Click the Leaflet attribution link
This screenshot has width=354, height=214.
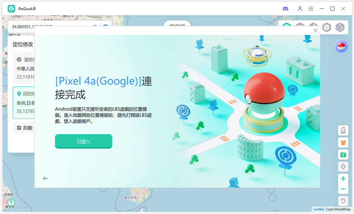pos(318,209)
